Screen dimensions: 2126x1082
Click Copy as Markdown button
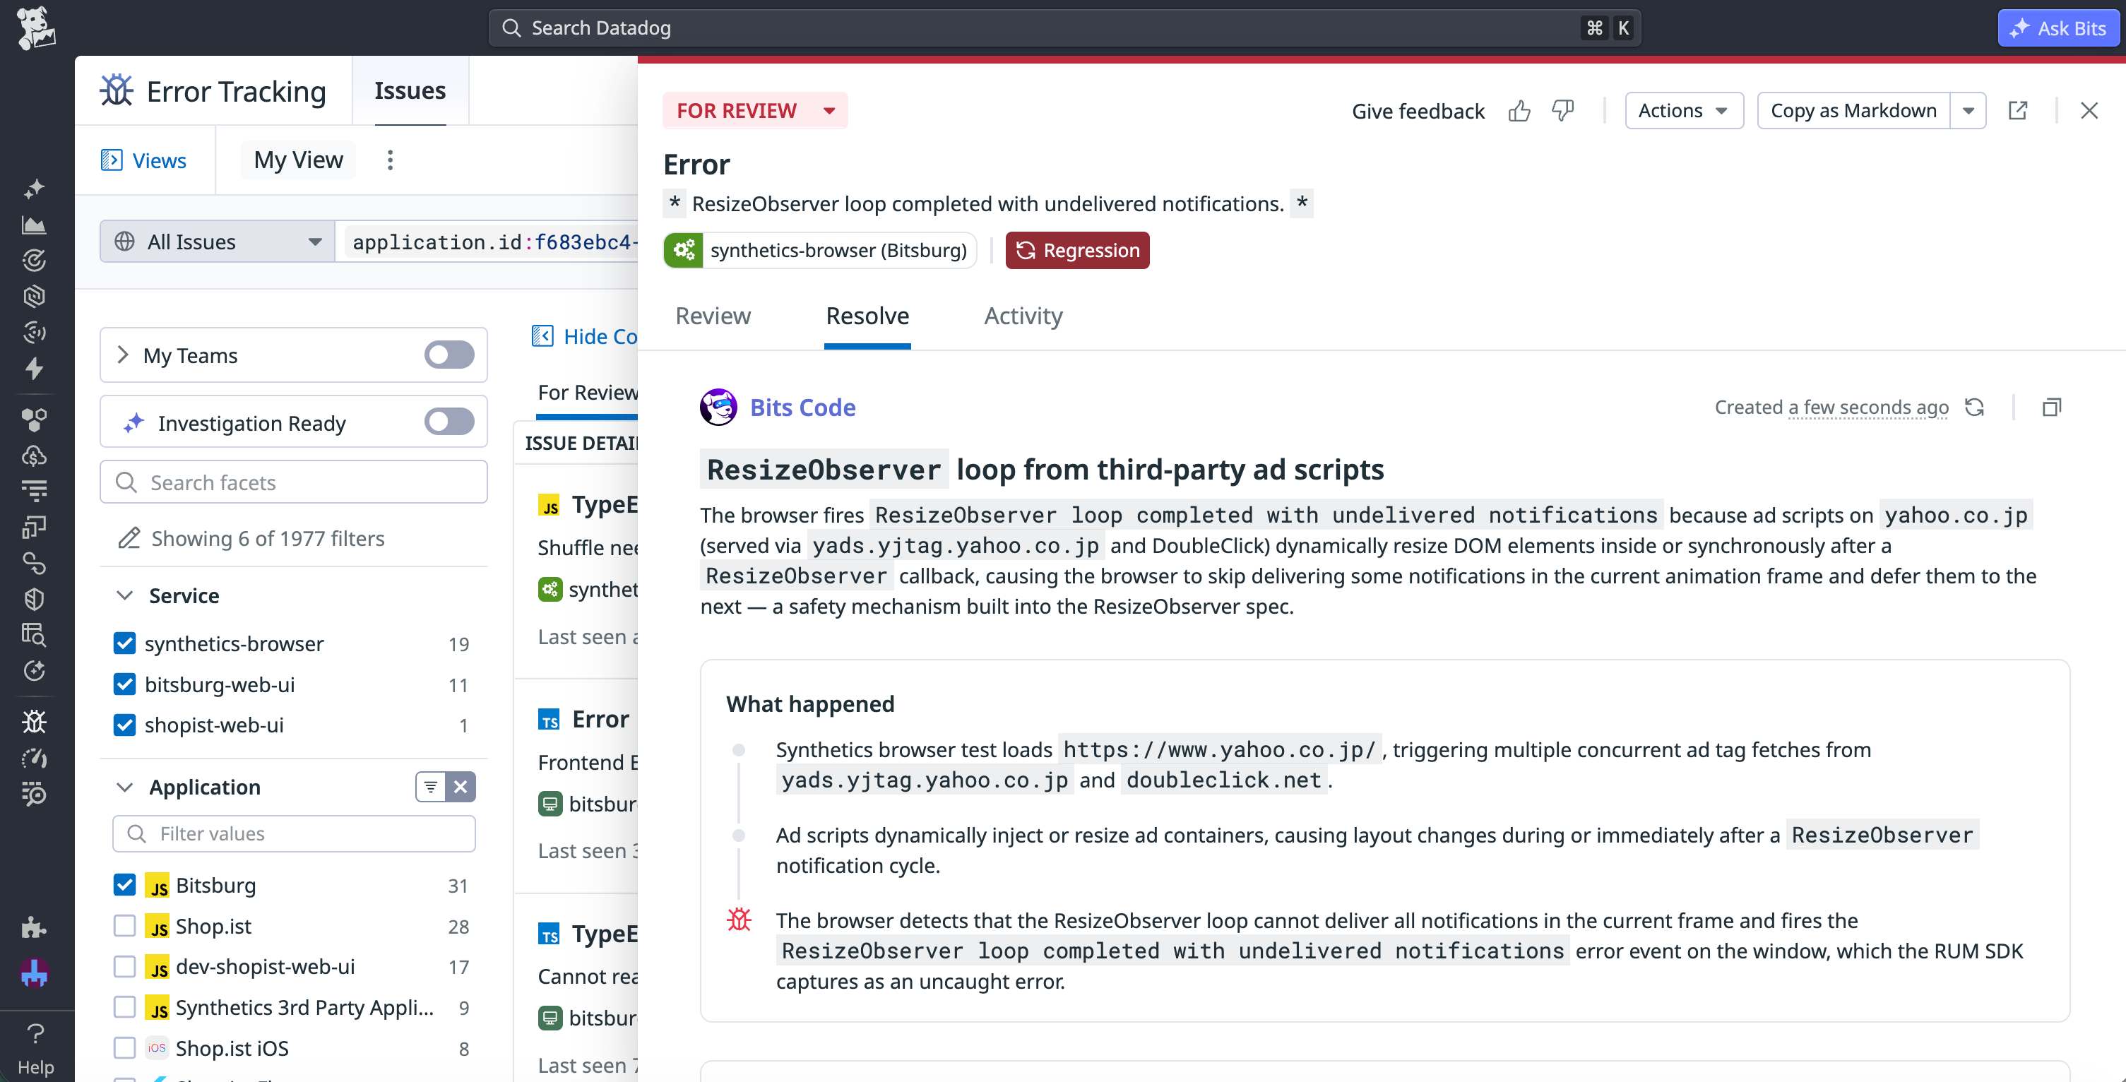point(1853,111)
